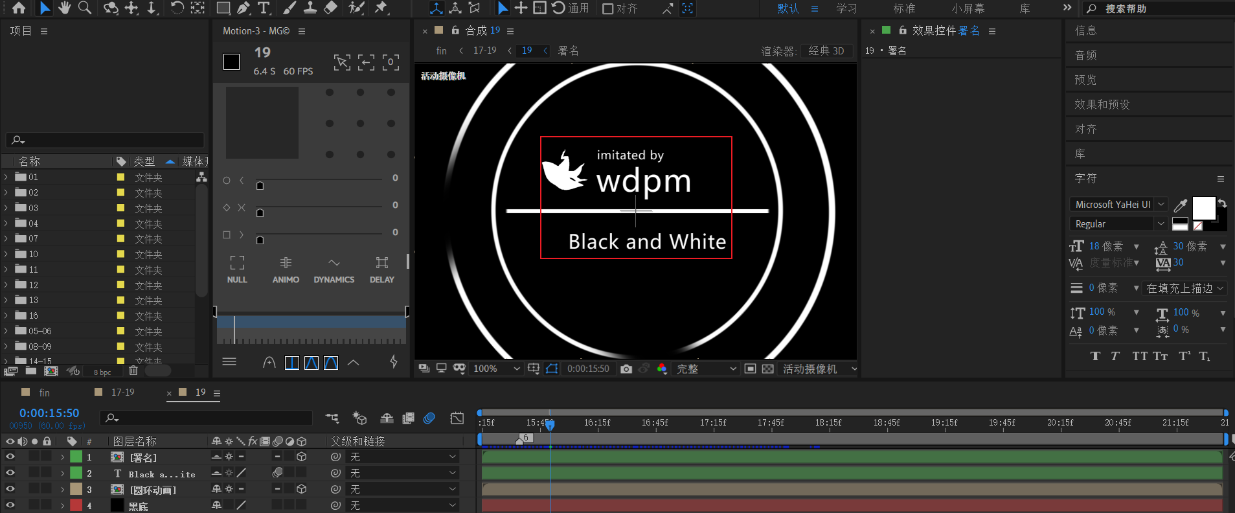1235x513 pixels.
Task: Take a snapshot with the camera icon
Action: pyautogui.click(x=626, y=369)
